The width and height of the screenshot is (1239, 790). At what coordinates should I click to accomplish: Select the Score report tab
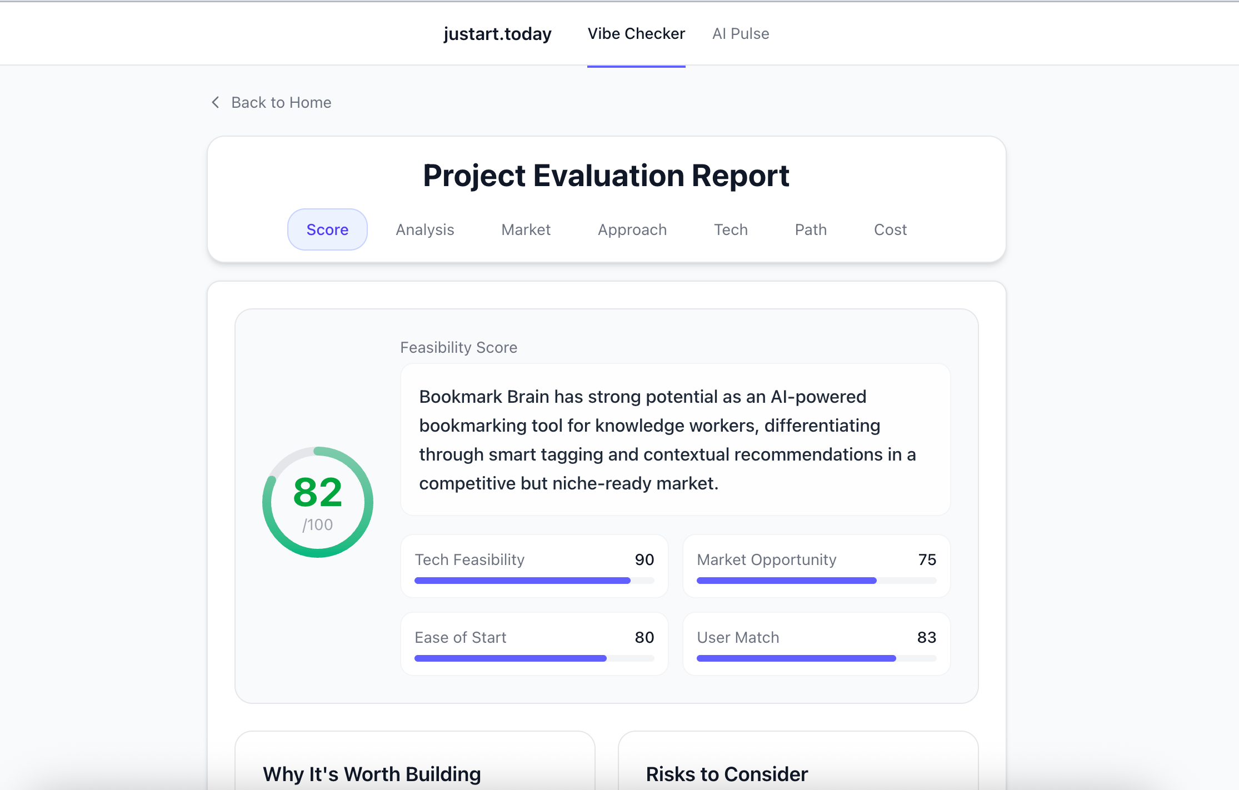pos(327,229)
